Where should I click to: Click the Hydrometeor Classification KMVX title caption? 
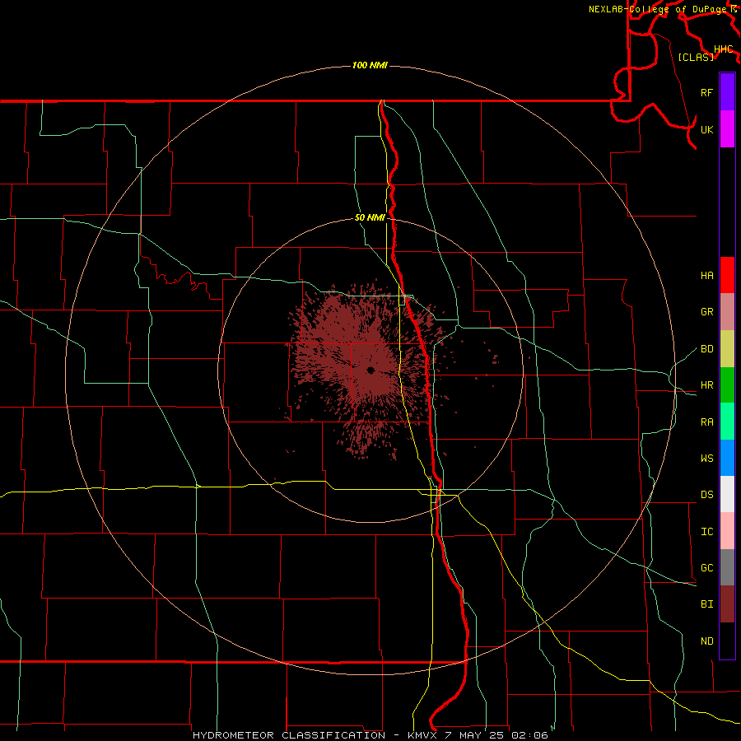[370, 735]
